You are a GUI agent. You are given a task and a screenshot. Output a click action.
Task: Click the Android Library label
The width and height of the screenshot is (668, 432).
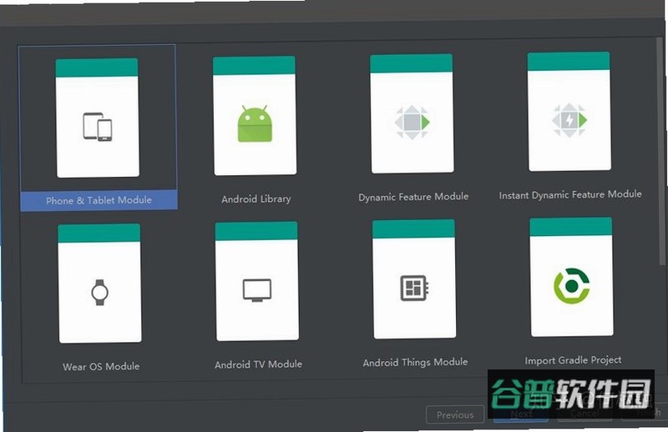pos(256,198)
